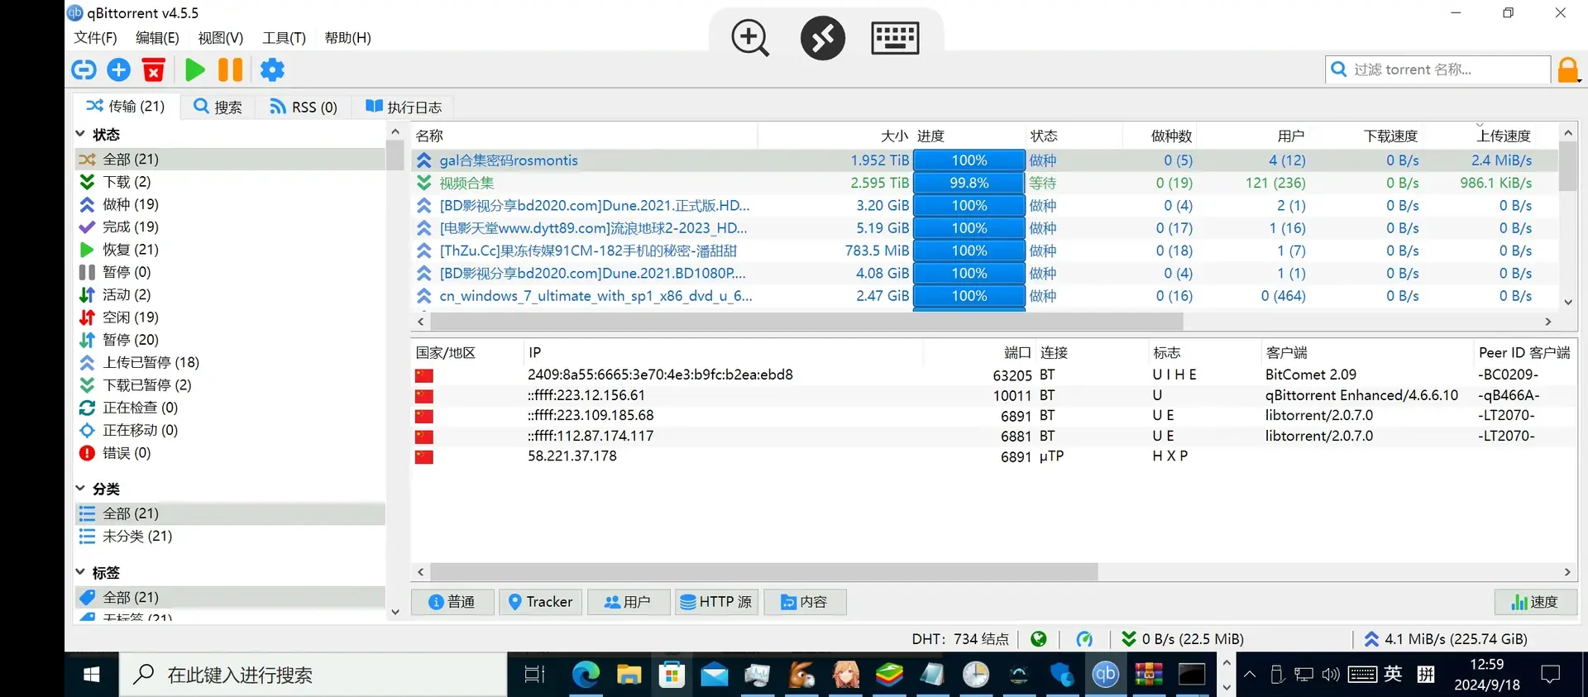Click the zoom magnifier overlay icon

coord(750,38)
